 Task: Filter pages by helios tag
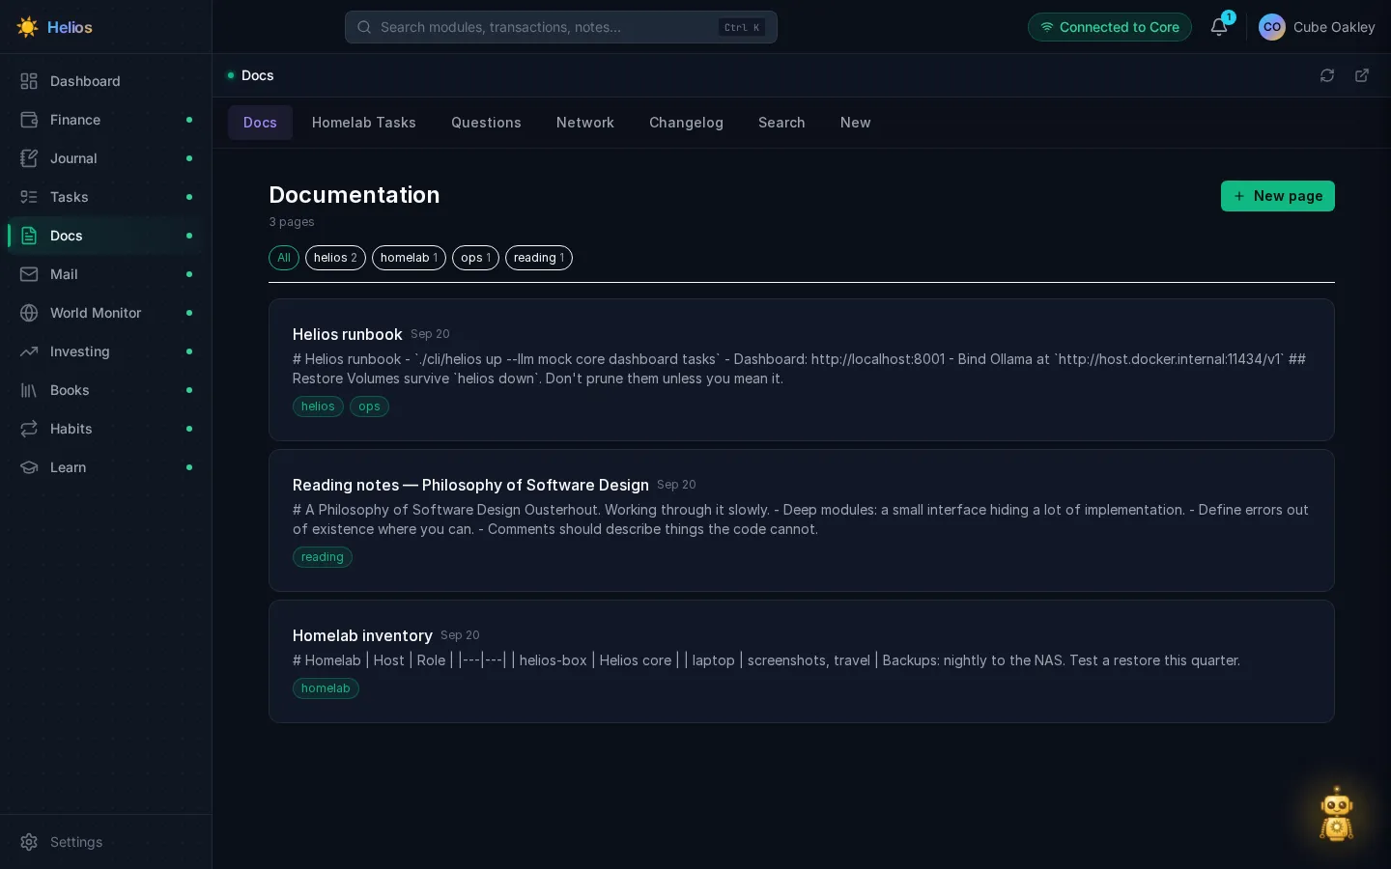click(335, 258)
